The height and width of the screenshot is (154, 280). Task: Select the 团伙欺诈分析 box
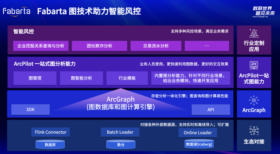click(x=100, y=46)
